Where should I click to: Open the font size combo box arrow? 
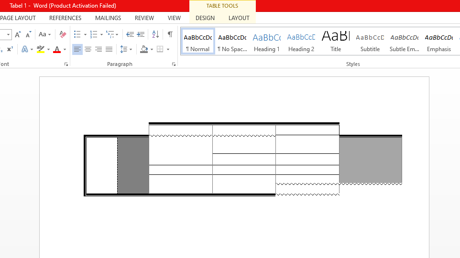(8, 34)
